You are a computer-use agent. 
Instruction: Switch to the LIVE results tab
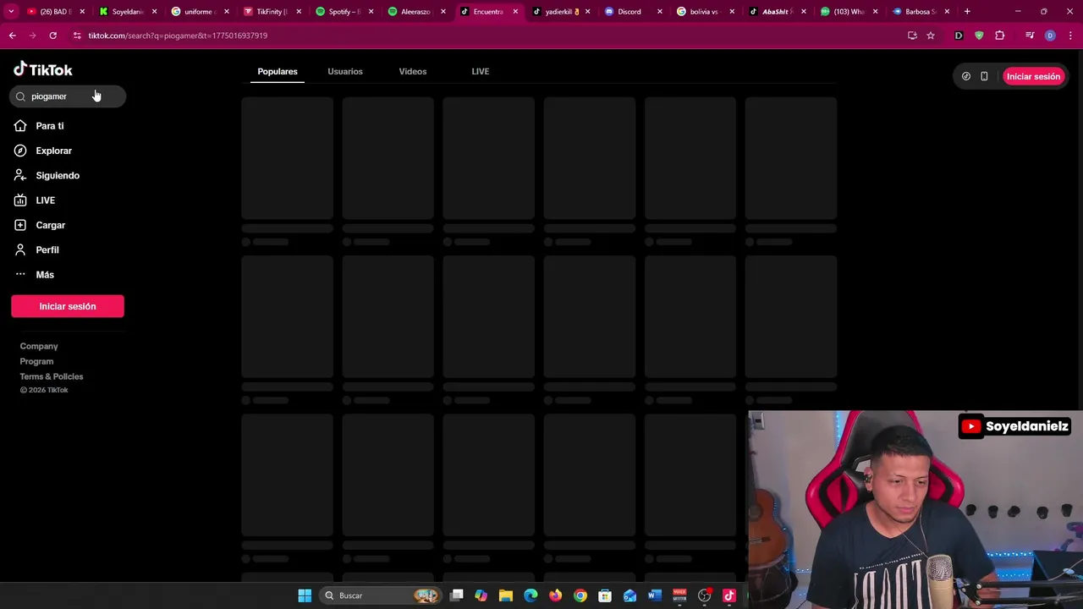coord(481,71)
